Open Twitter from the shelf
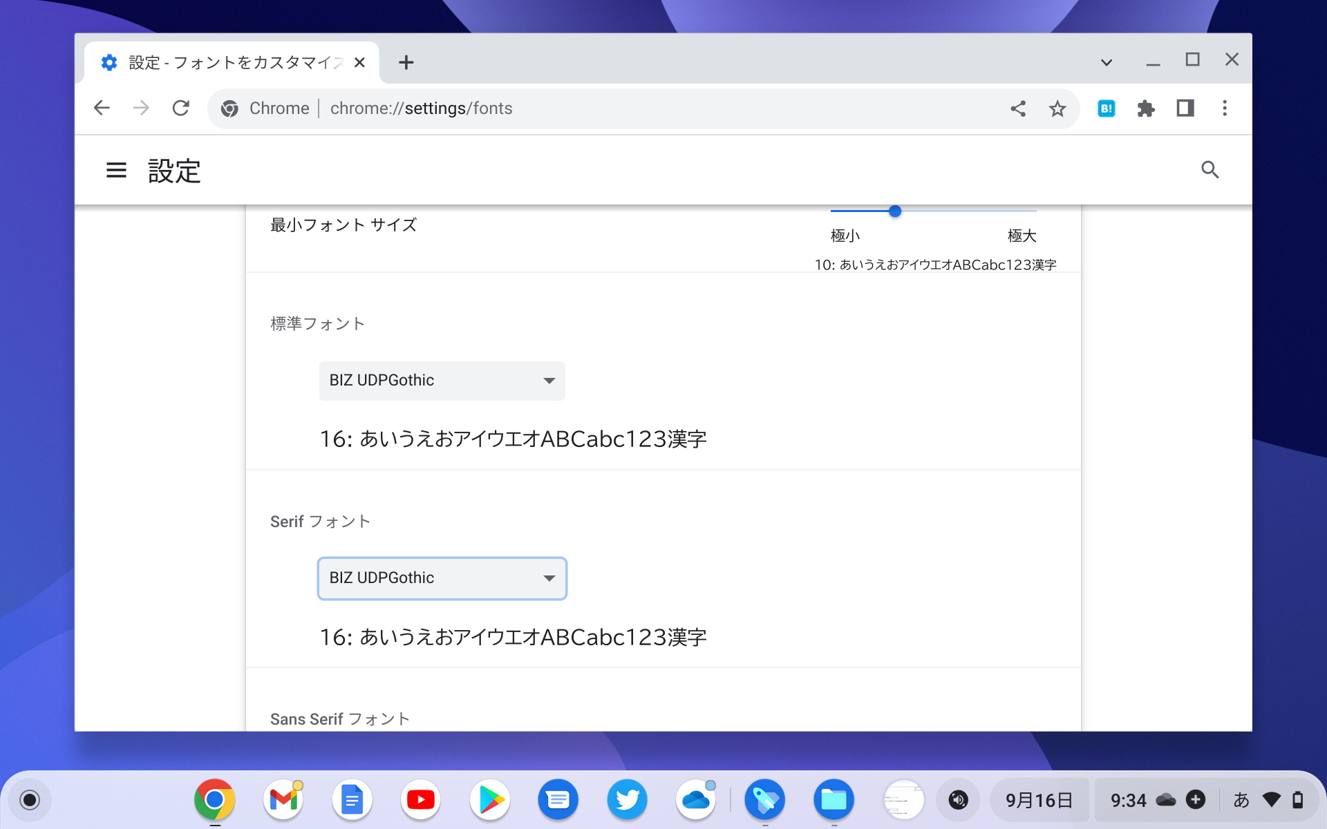 click(627, 799)
